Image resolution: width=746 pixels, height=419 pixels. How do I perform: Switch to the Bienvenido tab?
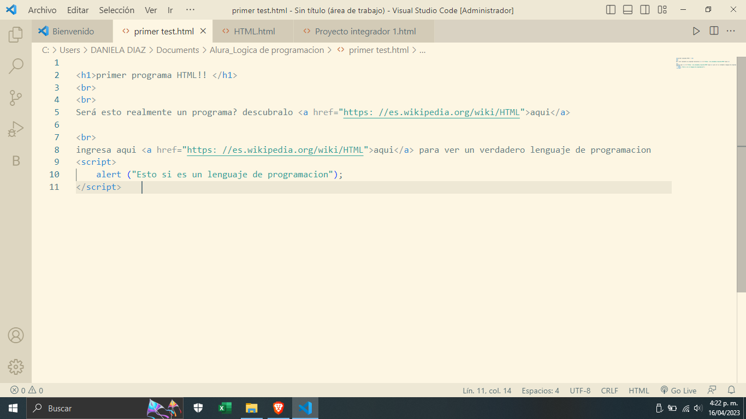(x=73, y=31)
